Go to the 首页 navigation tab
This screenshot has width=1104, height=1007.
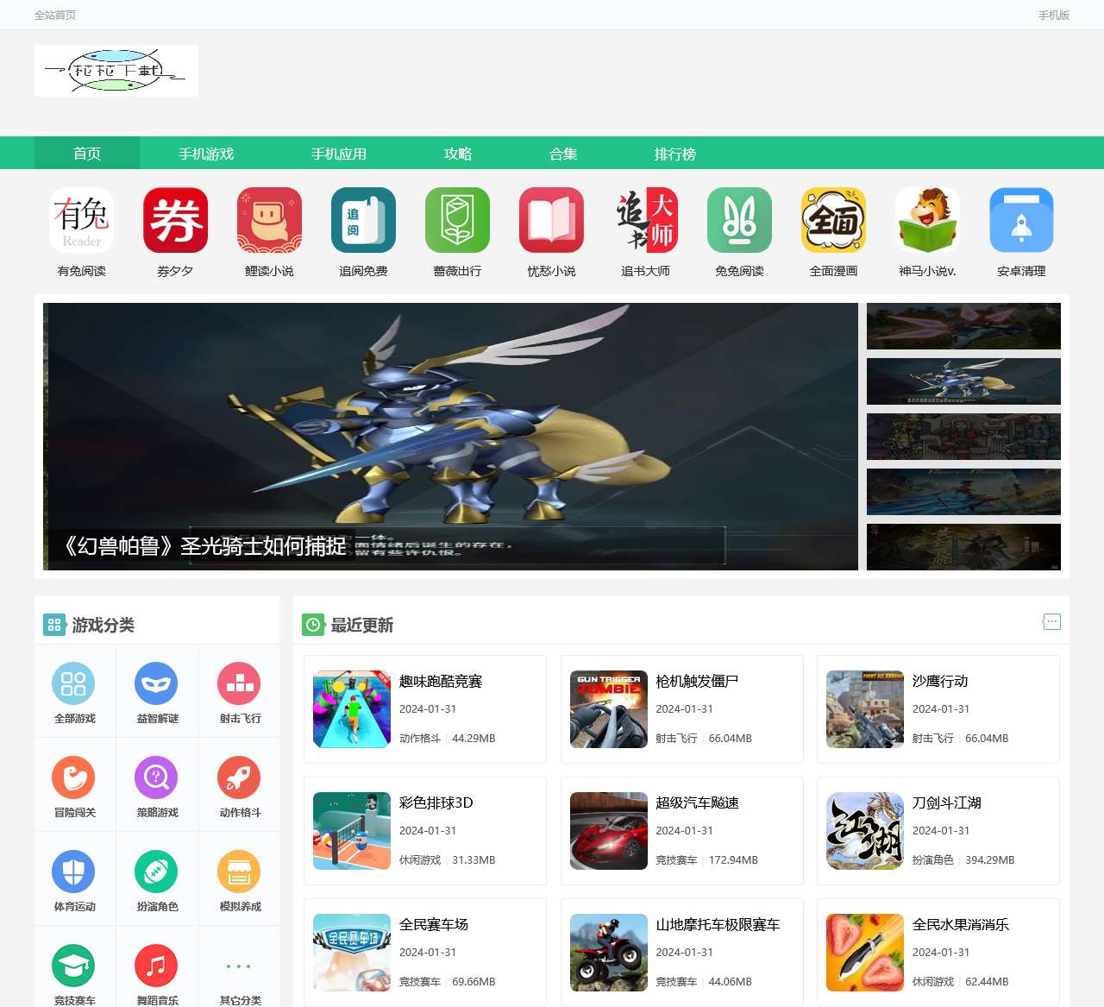coord(87,154)
